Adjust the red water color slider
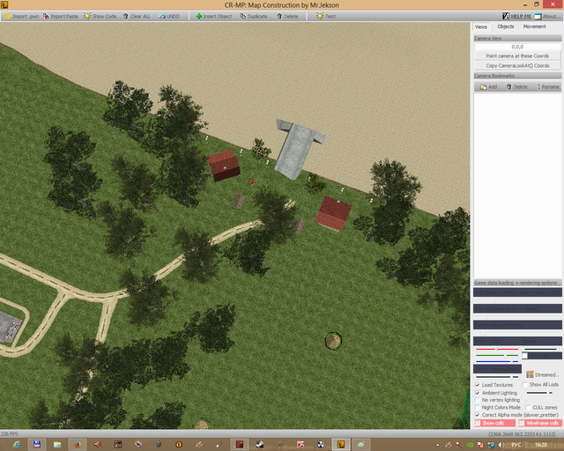The height and width of the screenshot is (451, 564). point(497,349)
